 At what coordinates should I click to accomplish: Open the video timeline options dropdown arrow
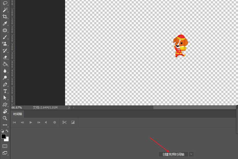pos(191,154)
